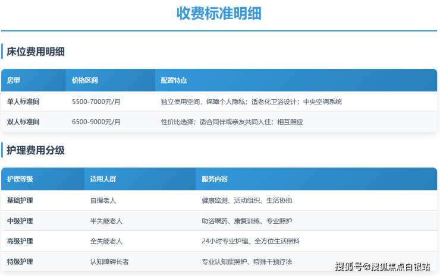Click the 护理费用分级 section heading
The width and height of the screenshot is (440, 276).
(36, 150)
